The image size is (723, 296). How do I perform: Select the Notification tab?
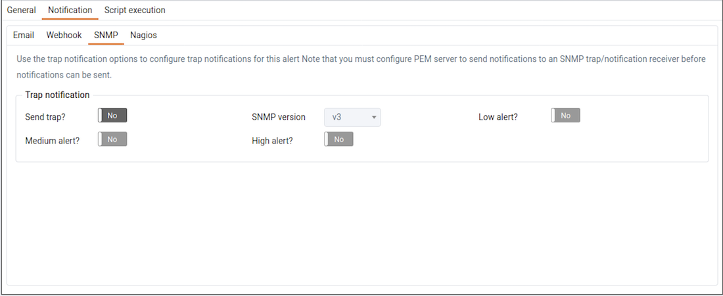coord(70,10)
